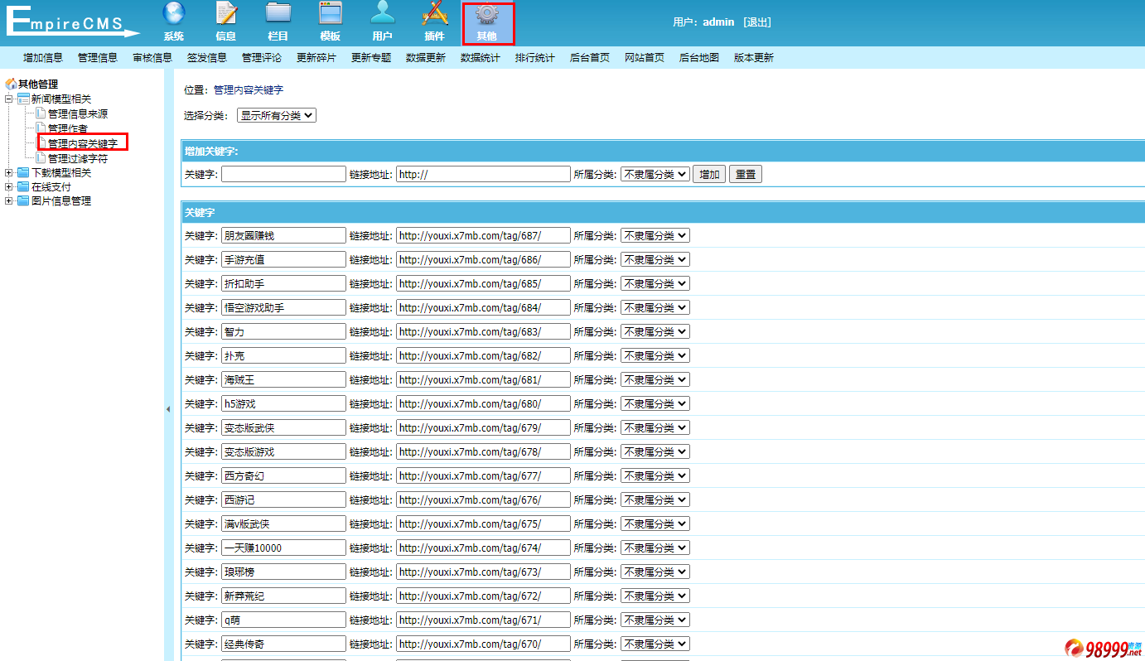The width and height of the screenshot is (1145, 661).
Task: Focus the empty new 关键字 input
Action: (x=283, y=174)
